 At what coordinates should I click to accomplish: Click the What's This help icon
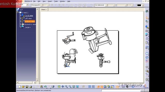pos(53,87)
